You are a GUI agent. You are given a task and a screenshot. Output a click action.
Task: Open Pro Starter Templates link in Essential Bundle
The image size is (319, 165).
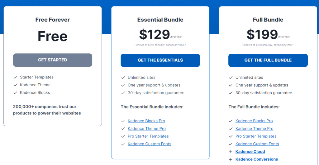pyautogui.click(x=148, y=136)
